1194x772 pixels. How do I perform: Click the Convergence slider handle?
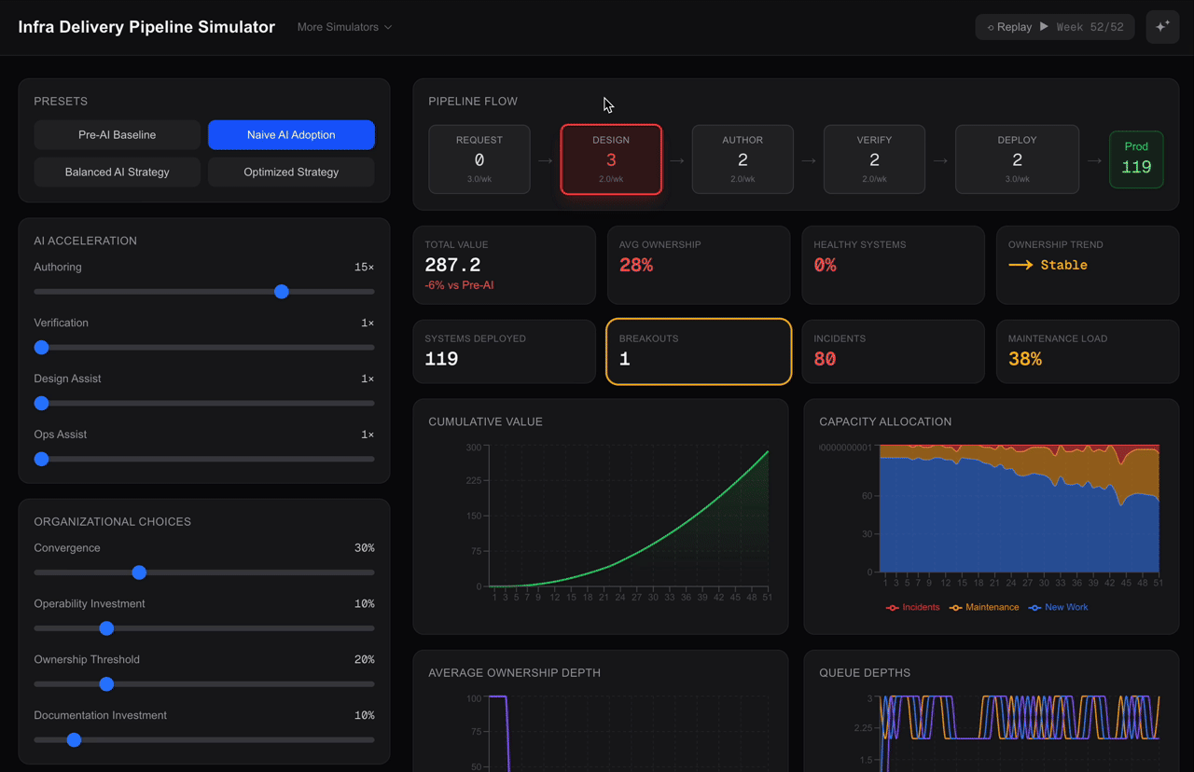coord(139,572)
